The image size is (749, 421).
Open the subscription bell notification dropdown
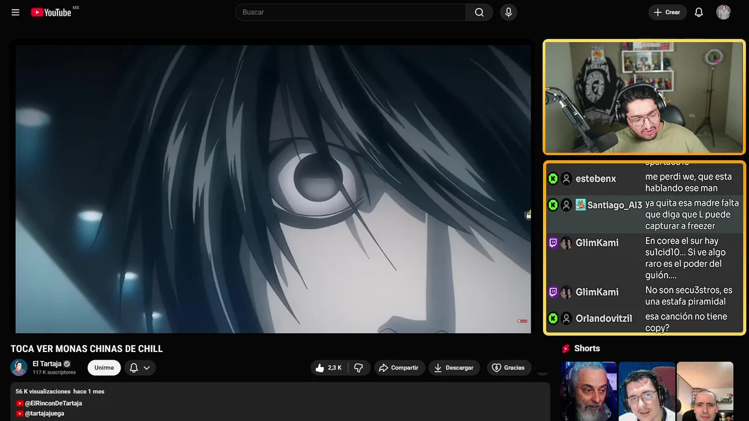140,368
